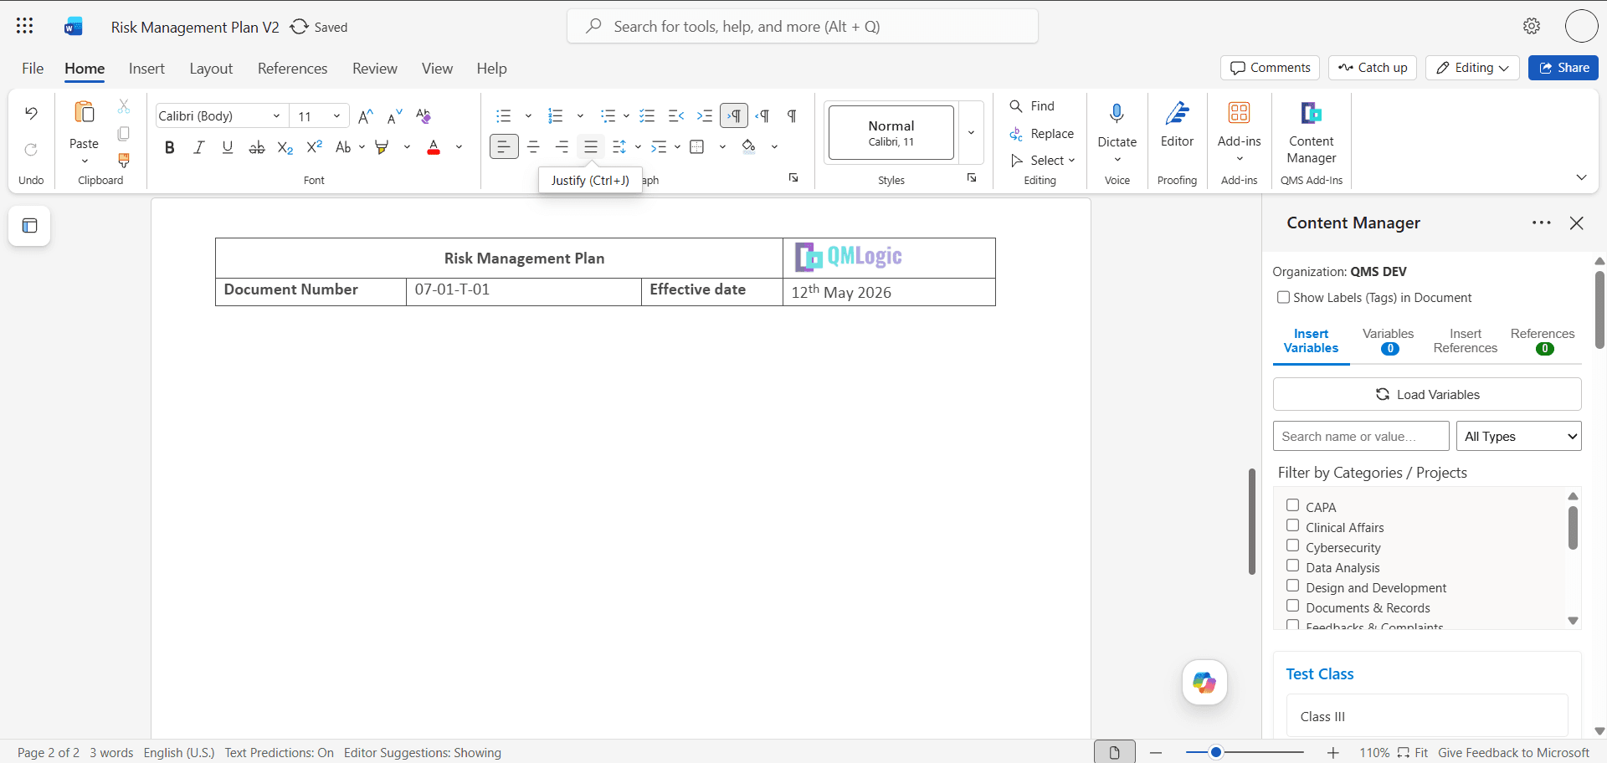
Task: Align text left
Action: coord(504,147)
